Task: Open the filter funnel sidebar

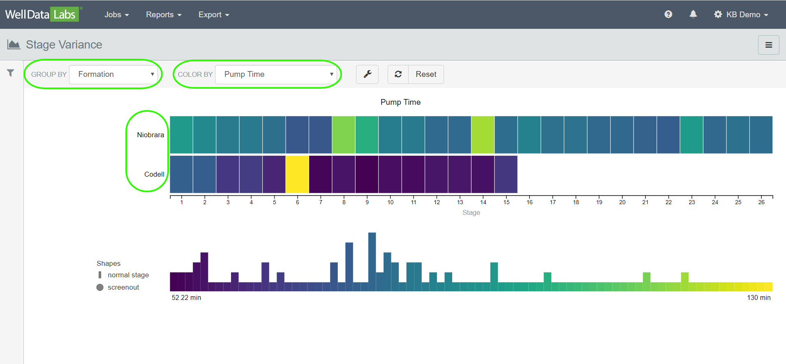Action: coord(11,73)
